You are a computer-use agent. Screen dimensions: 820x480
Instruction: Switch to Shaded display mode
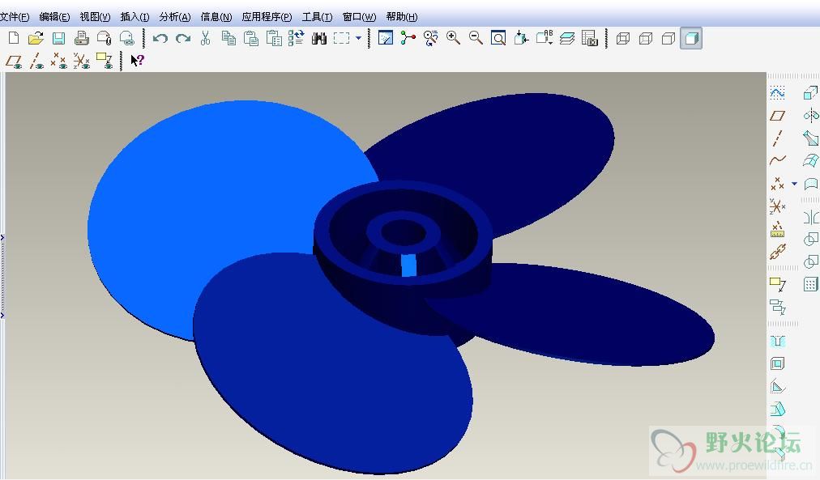[691, 38]
